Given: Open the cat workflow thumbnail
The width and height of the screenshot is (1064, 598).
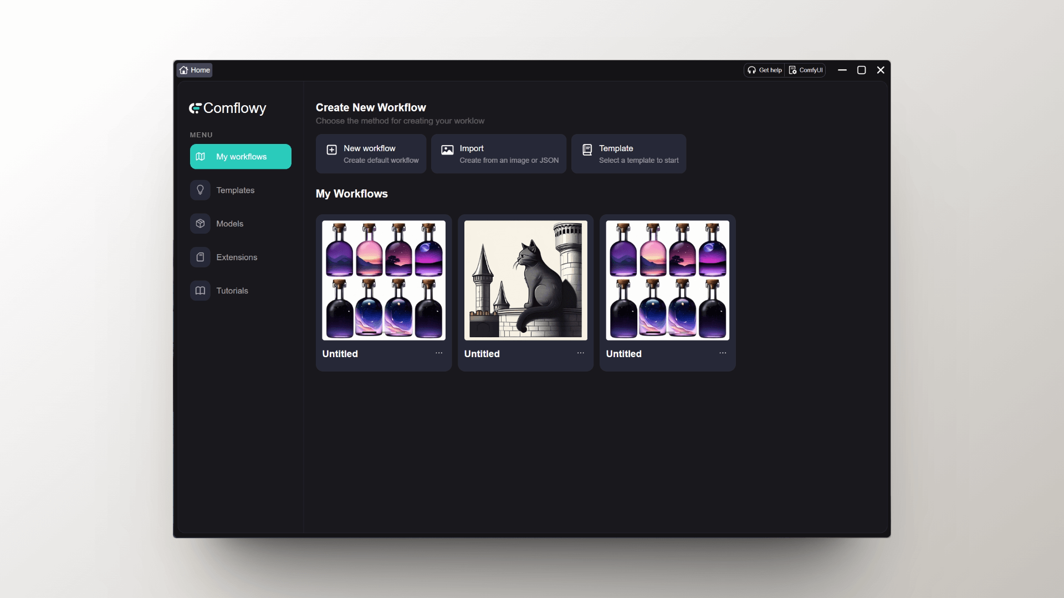Looking at the screenshot, I should click(525, 280).
